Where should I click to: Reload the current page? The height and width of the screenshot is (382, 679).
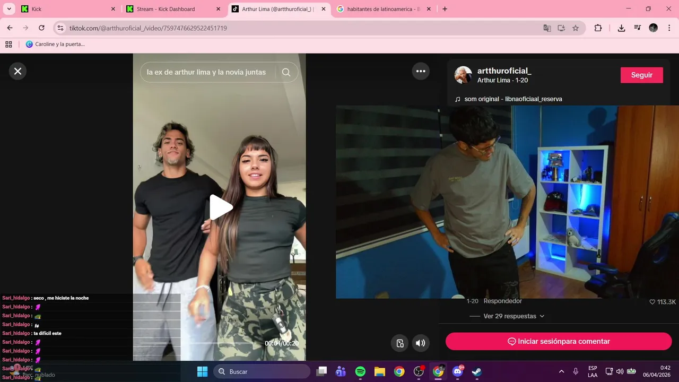41,28
